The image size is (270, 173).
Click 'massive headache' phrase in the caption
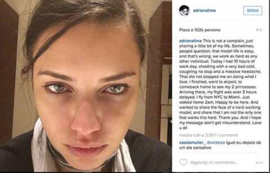point(245,71)
